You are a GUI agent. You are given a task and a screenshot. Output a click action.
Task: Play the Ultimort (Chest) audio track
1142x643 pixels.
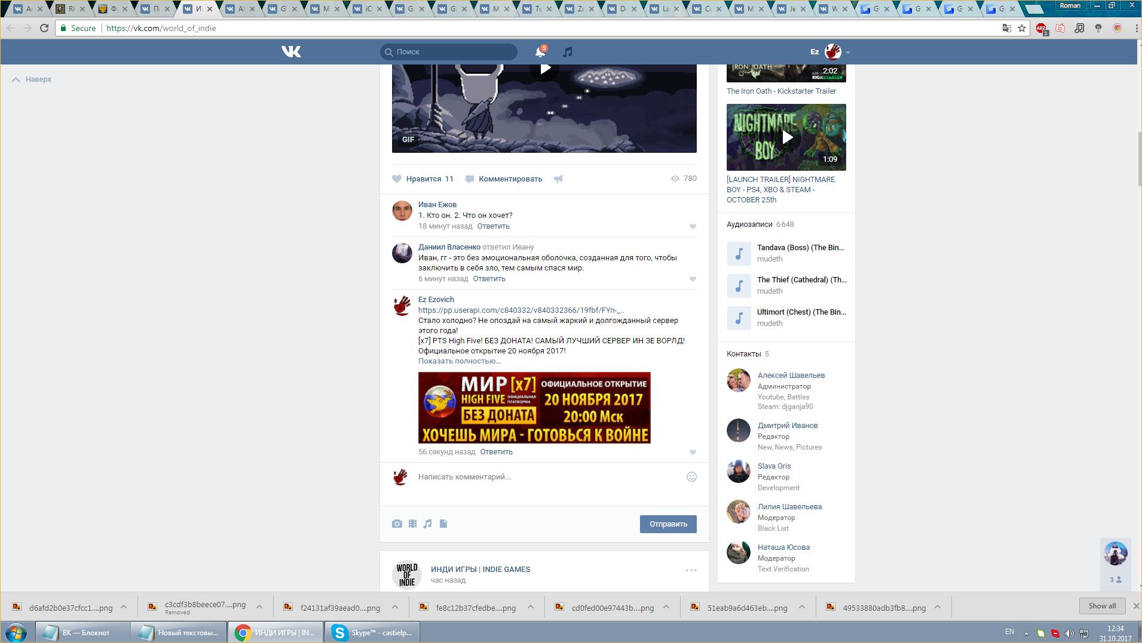pos(739,318)
